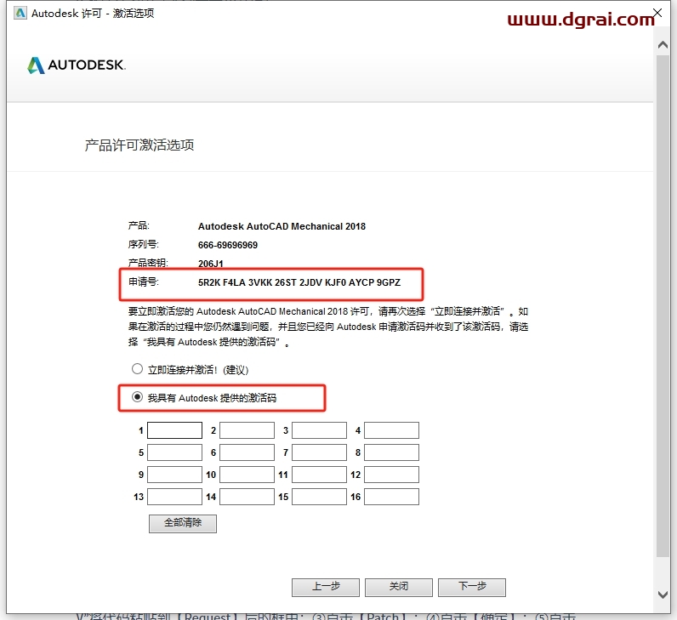Click activation code field 7
This screenshot has height=620, width=677.
click(319, 452)
